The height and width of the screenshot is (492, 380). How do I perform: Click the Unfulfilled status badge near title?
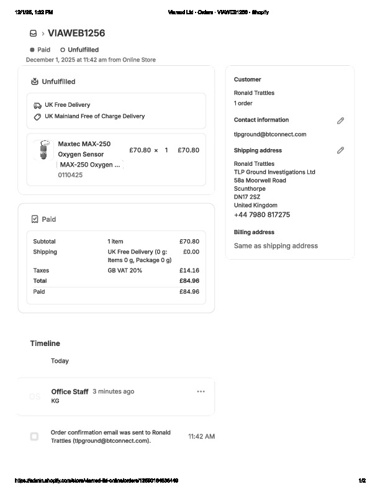(79, 50)
